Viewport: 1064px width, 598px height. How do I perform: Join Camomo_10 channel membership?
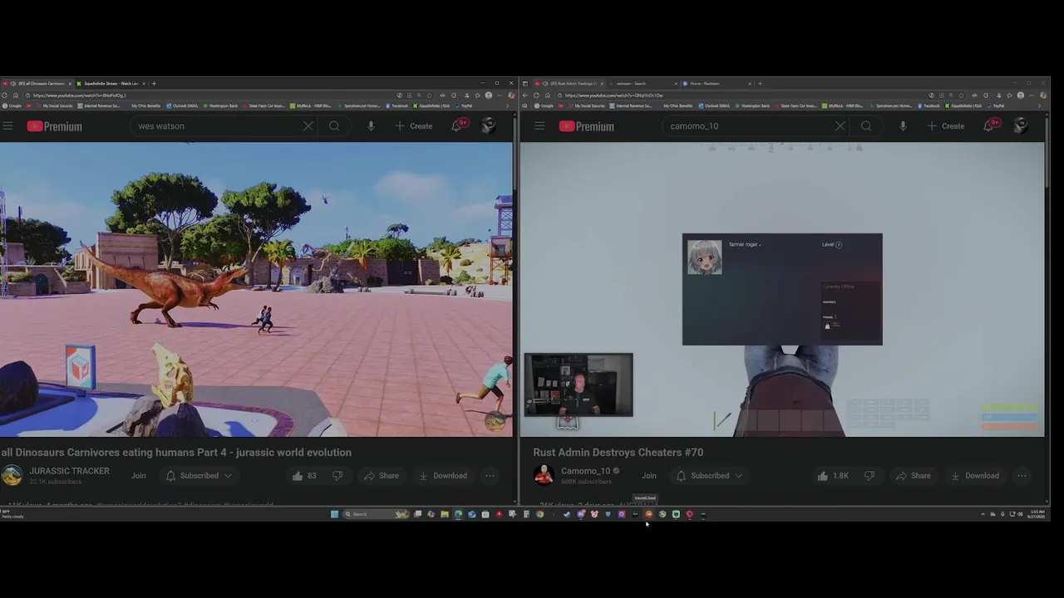click(649, 476)
